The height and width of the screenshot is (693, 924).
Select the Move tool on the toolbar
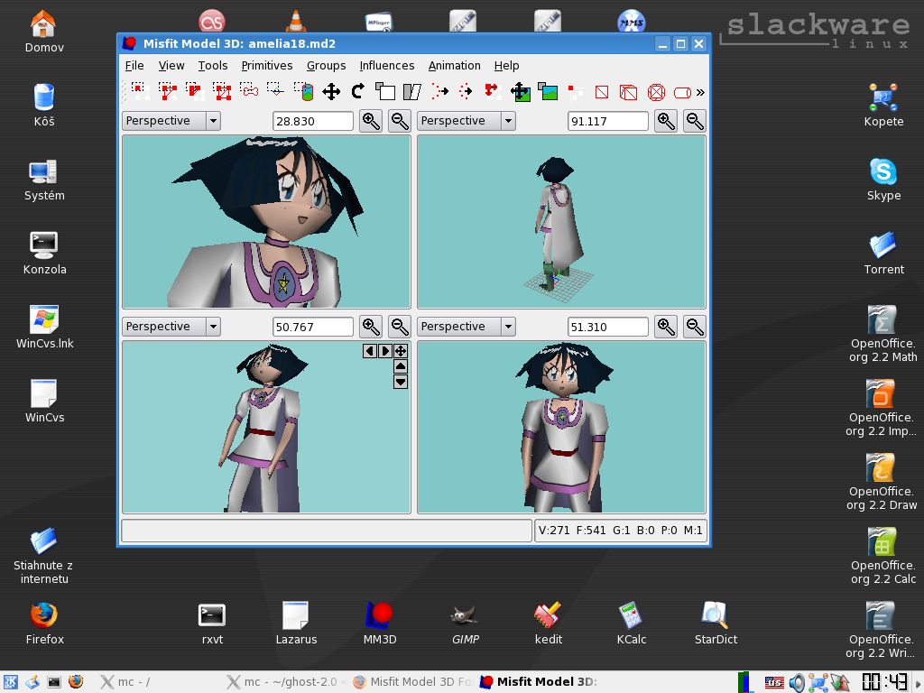pyautogui.click(x=333, y=91)
